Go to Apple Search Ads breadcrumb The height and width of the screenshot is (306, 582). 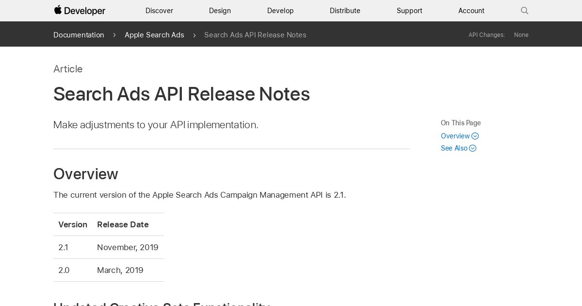pos(154,35)
